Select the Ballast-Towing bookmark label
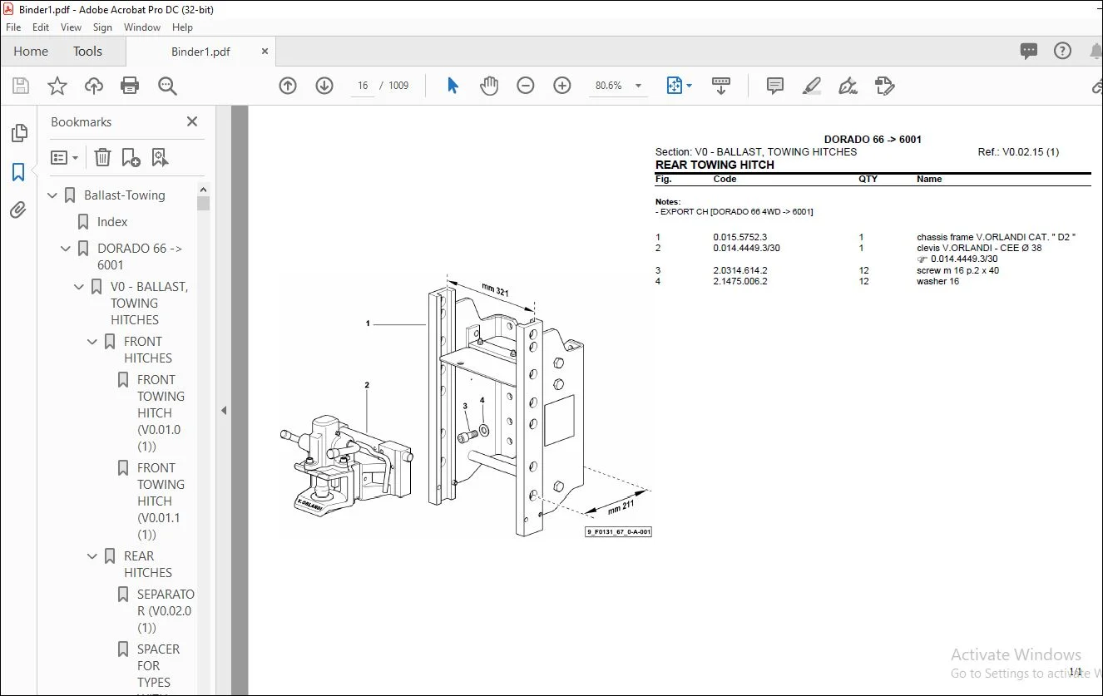The width and height of the screenshot is (1103, 696). pyautogui.click(x=125, y=195)
